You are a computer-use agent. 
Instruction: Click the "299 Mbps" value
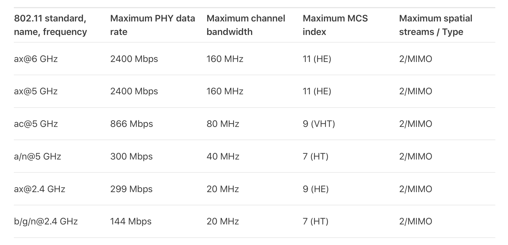click(x=131, y=189)
